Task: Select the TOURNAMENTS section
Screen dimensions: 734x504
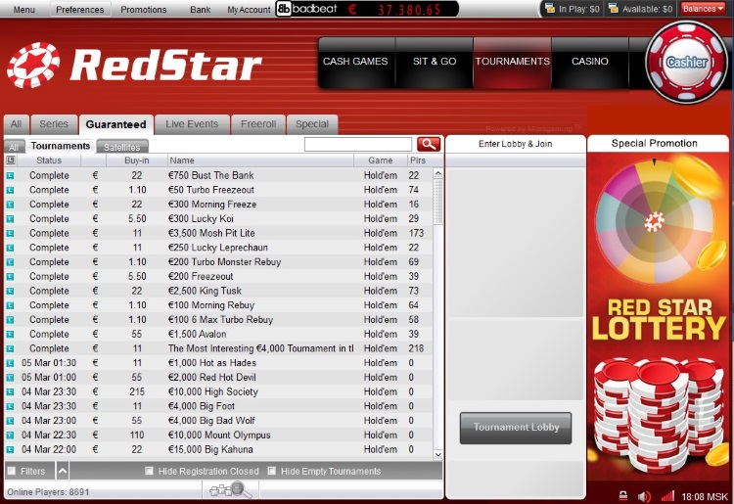Action: click(513, 63)
